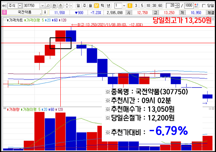The height and width of the screenshot is (152, 216).
Task: Click the search magnifier icon beside the stock code
Action: [48, 6]
